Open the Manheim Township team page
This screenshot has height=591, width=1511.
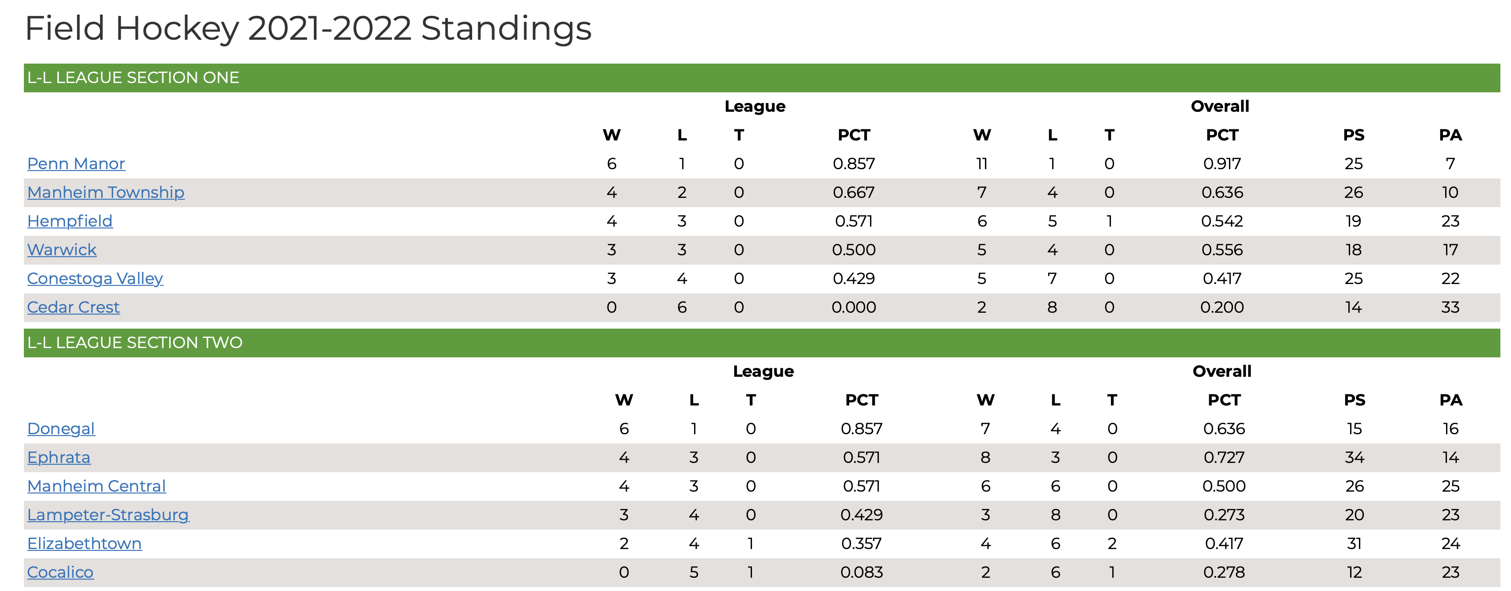click(106, 192)
